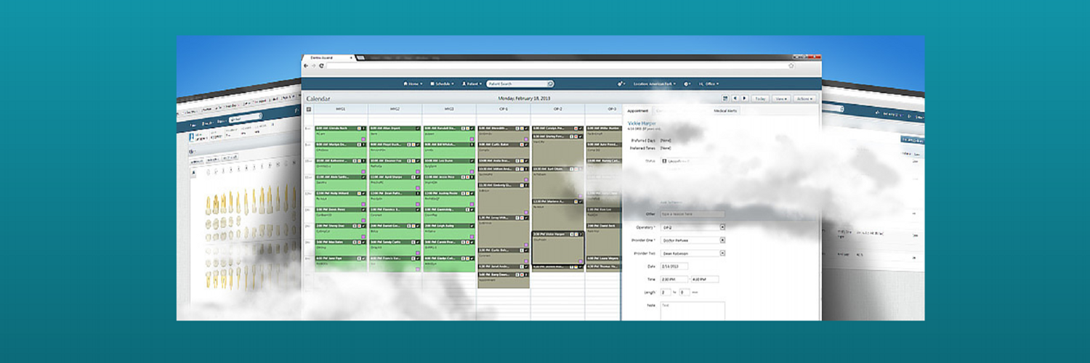Click the browser forward arrow
The width and height of the screenshot is (1090, 363).
coord(313,66)
